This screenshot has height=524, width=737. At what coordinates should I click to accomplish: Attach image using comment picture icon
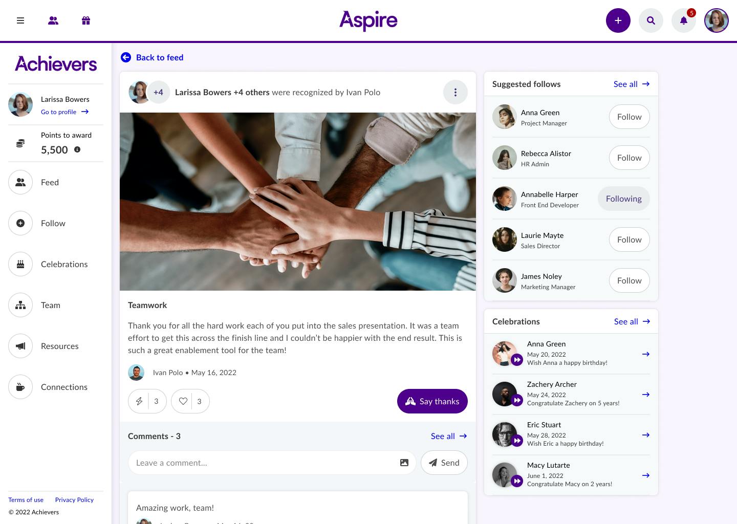[404, 463]
